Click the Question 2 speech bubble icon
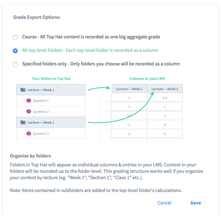221x219 pixels. point(29,112)
